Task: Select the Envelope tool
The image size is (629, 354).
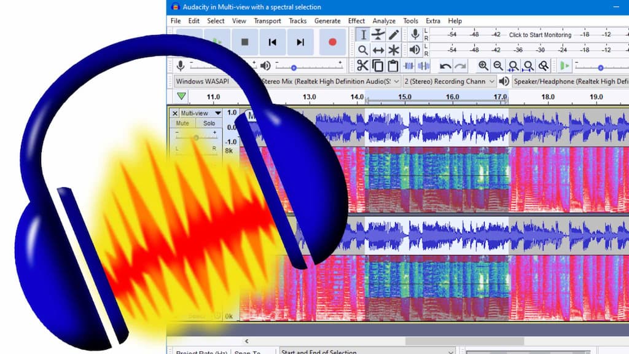Action: point(378,34)
